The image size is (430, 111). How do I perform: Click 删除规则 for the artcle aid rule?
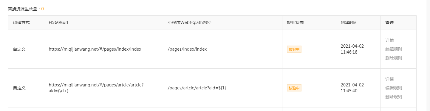point(394,97)
